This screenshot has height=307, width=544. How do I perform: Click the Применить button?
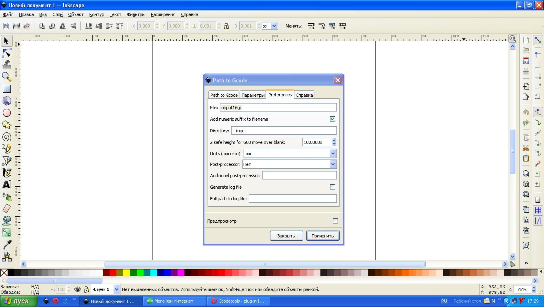click(323, 236)
